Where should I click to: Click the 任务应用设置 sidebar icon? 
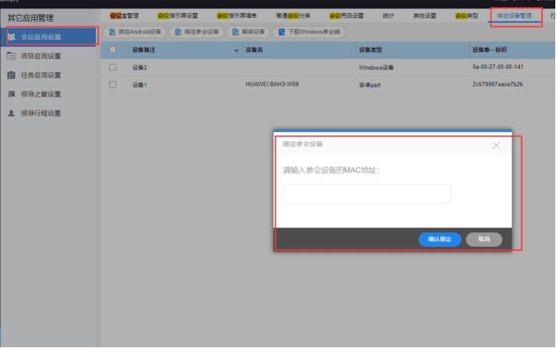click(12, 75)
